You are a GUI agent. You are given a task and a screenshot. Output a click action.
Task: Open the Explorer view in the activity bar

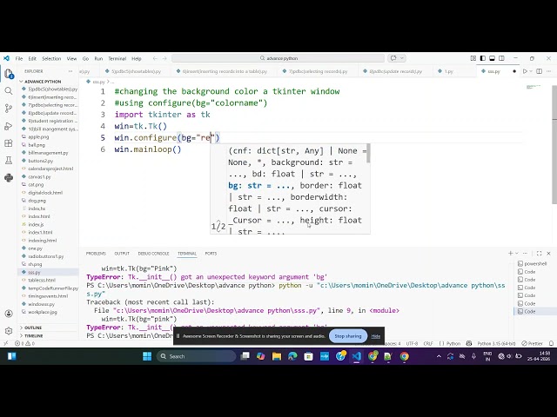coord(9,74)
